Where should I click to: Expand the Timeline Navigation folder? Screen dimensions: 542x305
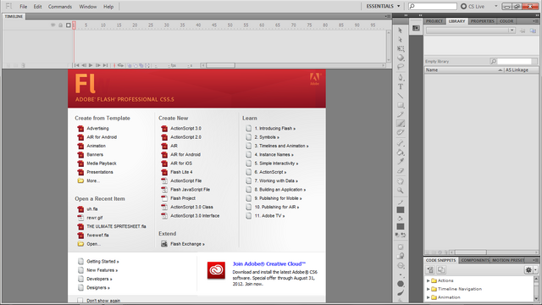(x=429, y=289)
